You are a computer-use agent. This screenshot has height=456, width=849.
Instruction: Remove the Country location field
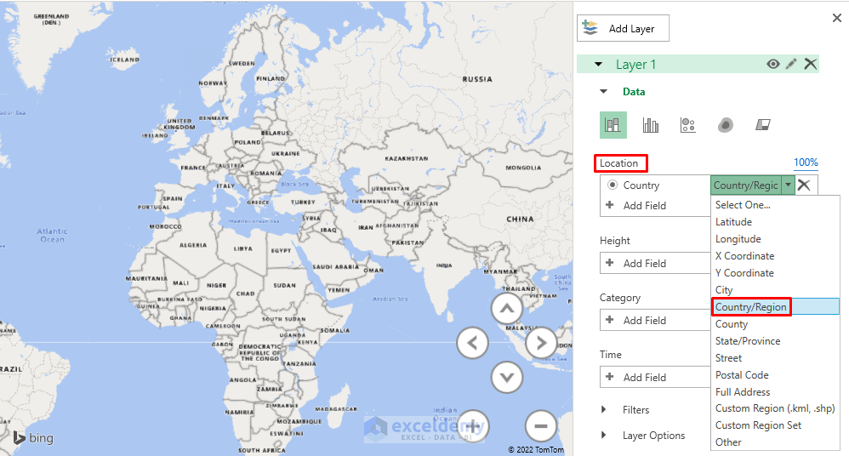804,185
